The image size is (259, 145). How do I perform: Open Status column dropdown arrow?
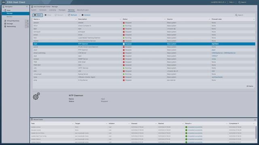coord(165,19)
